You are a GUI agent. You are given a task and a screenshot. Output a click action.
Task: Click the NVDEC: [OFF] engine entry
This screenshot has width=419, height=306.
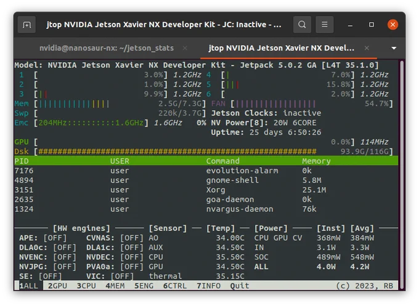[115, 257]
